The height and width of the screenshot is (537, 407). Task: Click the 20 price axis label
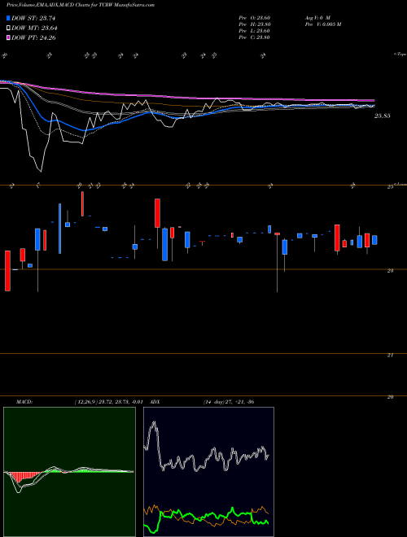(390, 397)
